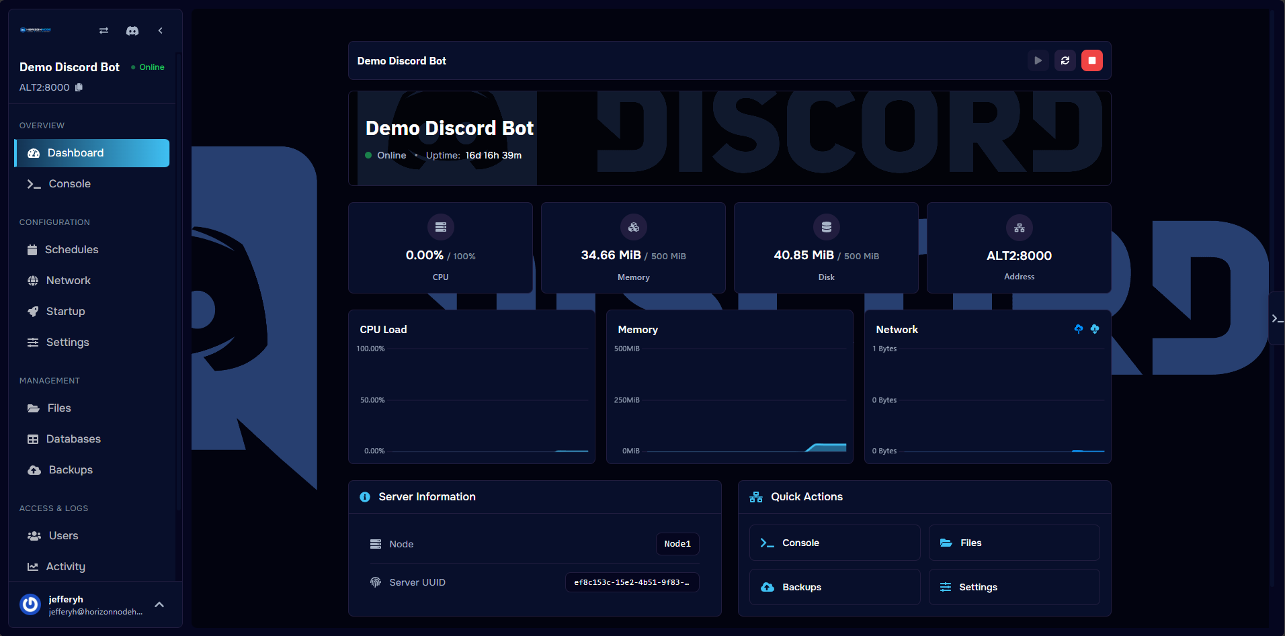Click the Startup rocket icon
The image size is (1285, 636).
click(33, 312)
